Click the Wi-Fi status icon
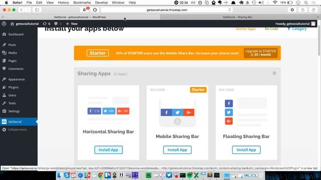 (x=275, y=2)
